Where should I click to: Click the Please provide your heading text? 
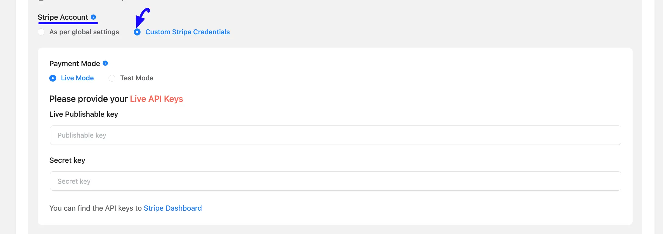click(x=89, y=99)
